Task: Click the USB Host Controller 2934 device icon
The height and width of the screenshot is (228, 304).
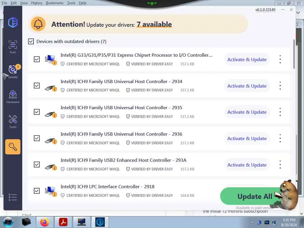Action: (51, 88)
